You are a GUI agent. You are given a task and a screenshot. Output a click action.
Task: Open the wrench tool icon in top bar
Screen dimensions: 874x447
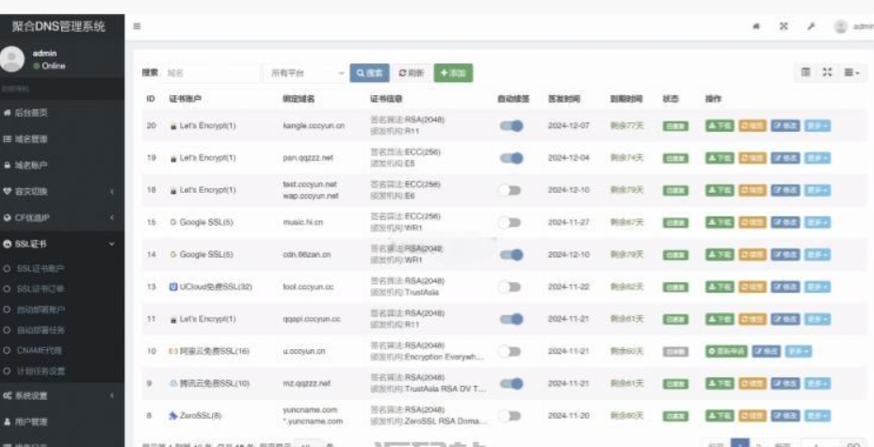[811, 26]
